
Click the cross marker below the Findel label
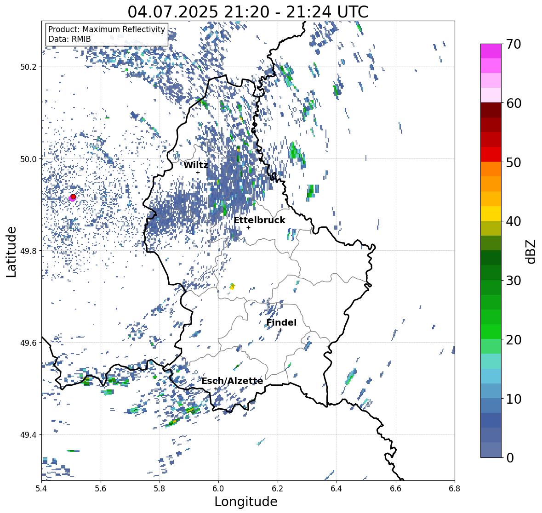coord(281,330)
